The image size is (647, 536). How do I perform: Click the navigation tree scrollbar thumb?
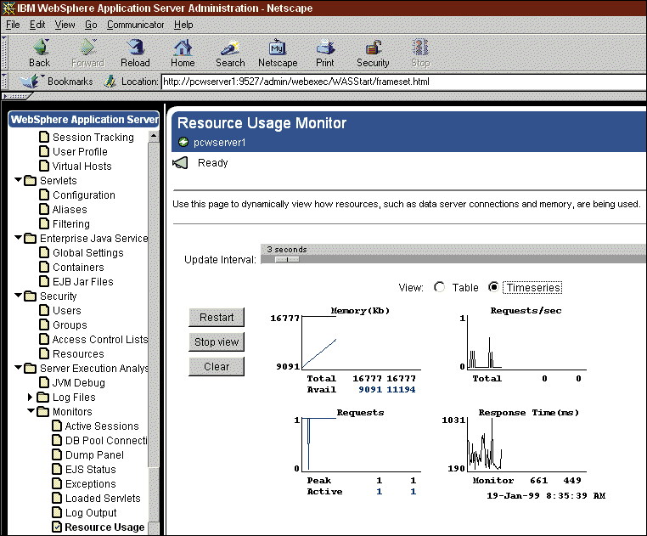(x=154, y=305)
